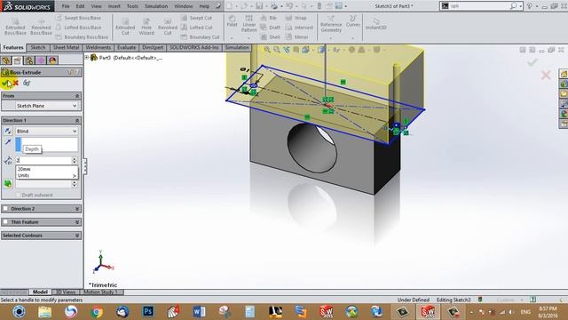This screenshot has height=320, width=568.
Task: Open the Blind end condition dropdown
Action: tap(47, 131)
